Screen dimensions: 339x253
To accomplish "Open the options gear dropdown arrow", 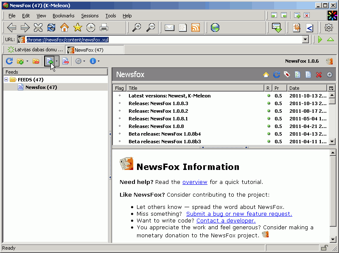I will coord(84,61).
